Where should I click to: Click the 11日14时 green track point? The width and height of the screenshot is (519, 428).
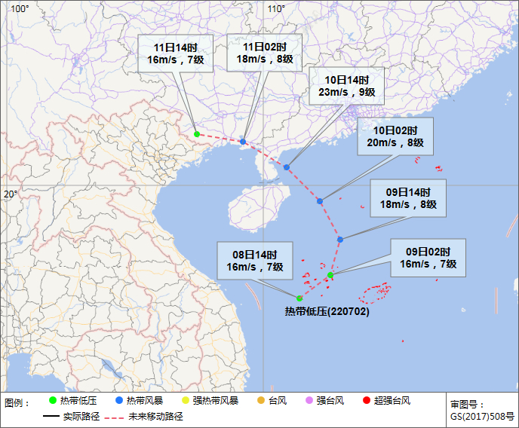(x=197, y=134)
